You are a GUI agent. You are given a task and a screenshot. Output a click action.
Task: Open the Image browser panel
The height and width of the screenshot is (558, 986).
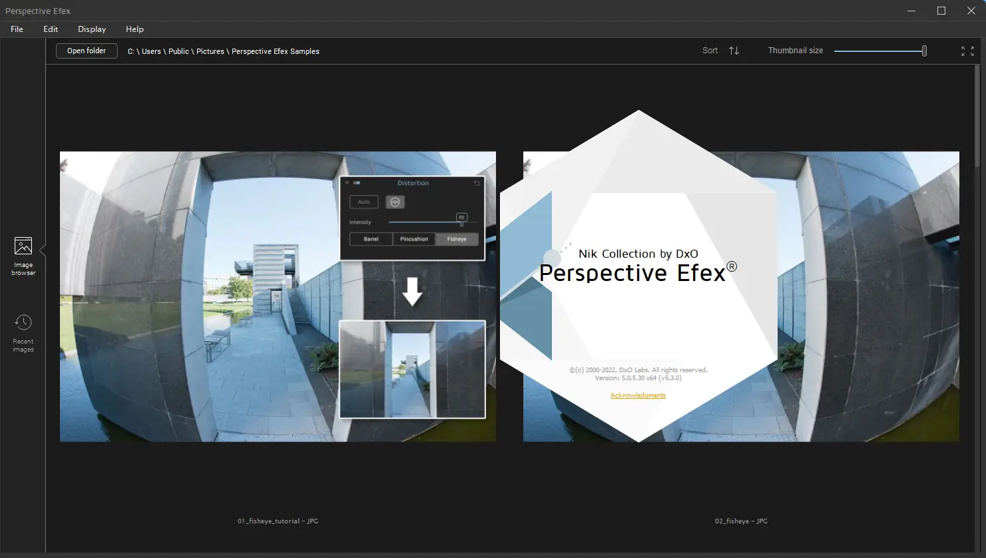[23, 256]
